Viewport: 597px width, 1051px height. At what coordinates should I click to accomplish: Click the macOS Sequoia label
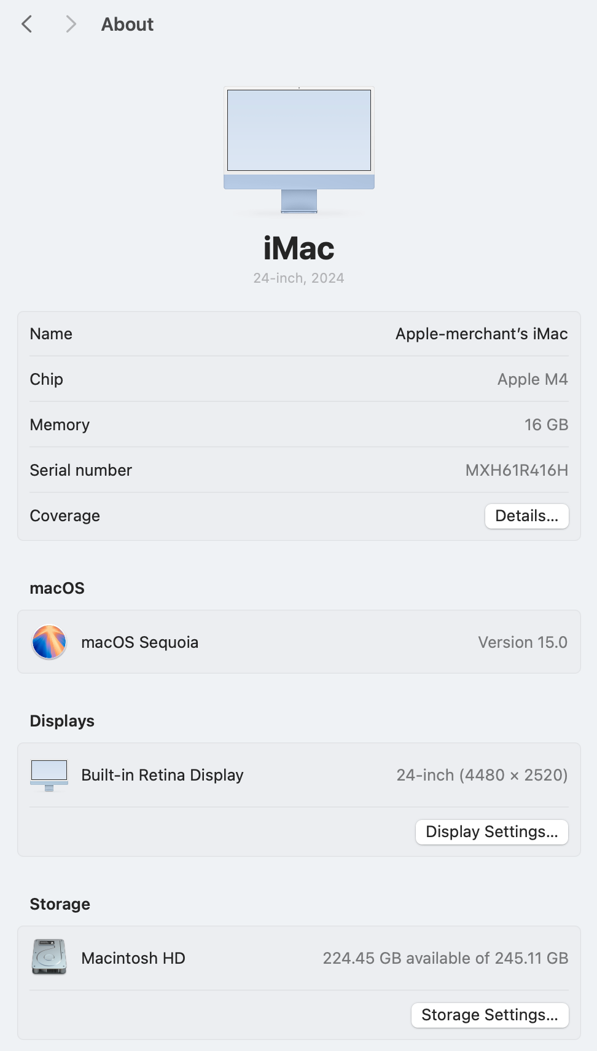point(139,642)
